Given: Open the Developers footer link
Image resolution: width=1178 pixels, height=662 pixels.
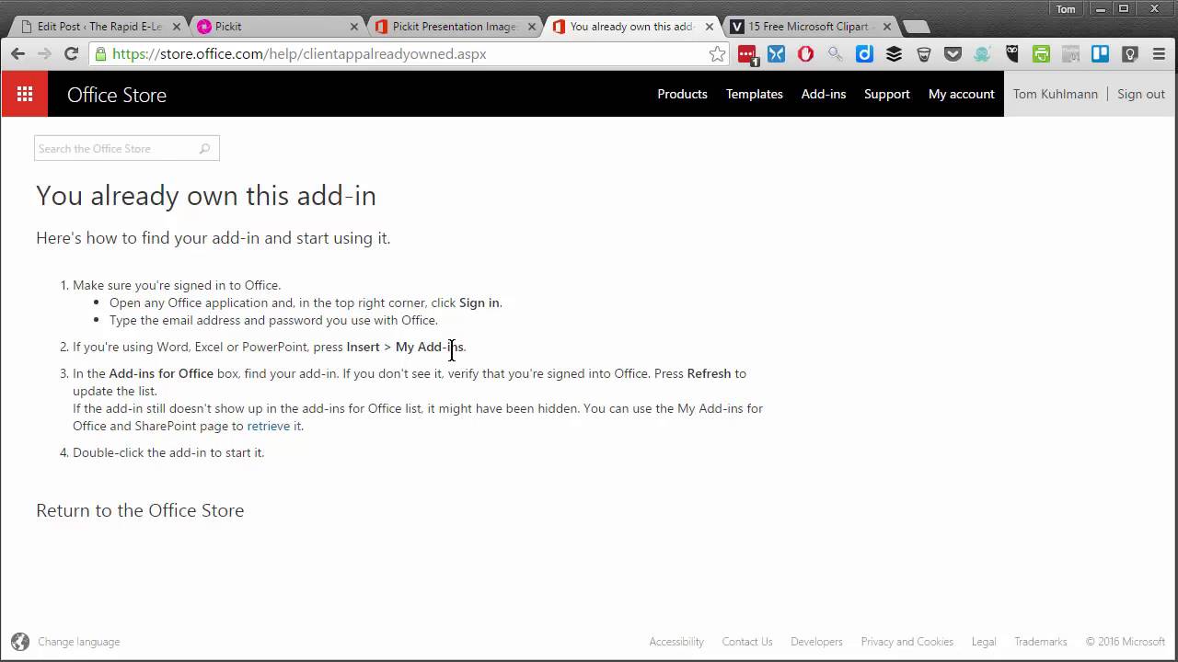Looking at the screenshot, I should (816, 642).
